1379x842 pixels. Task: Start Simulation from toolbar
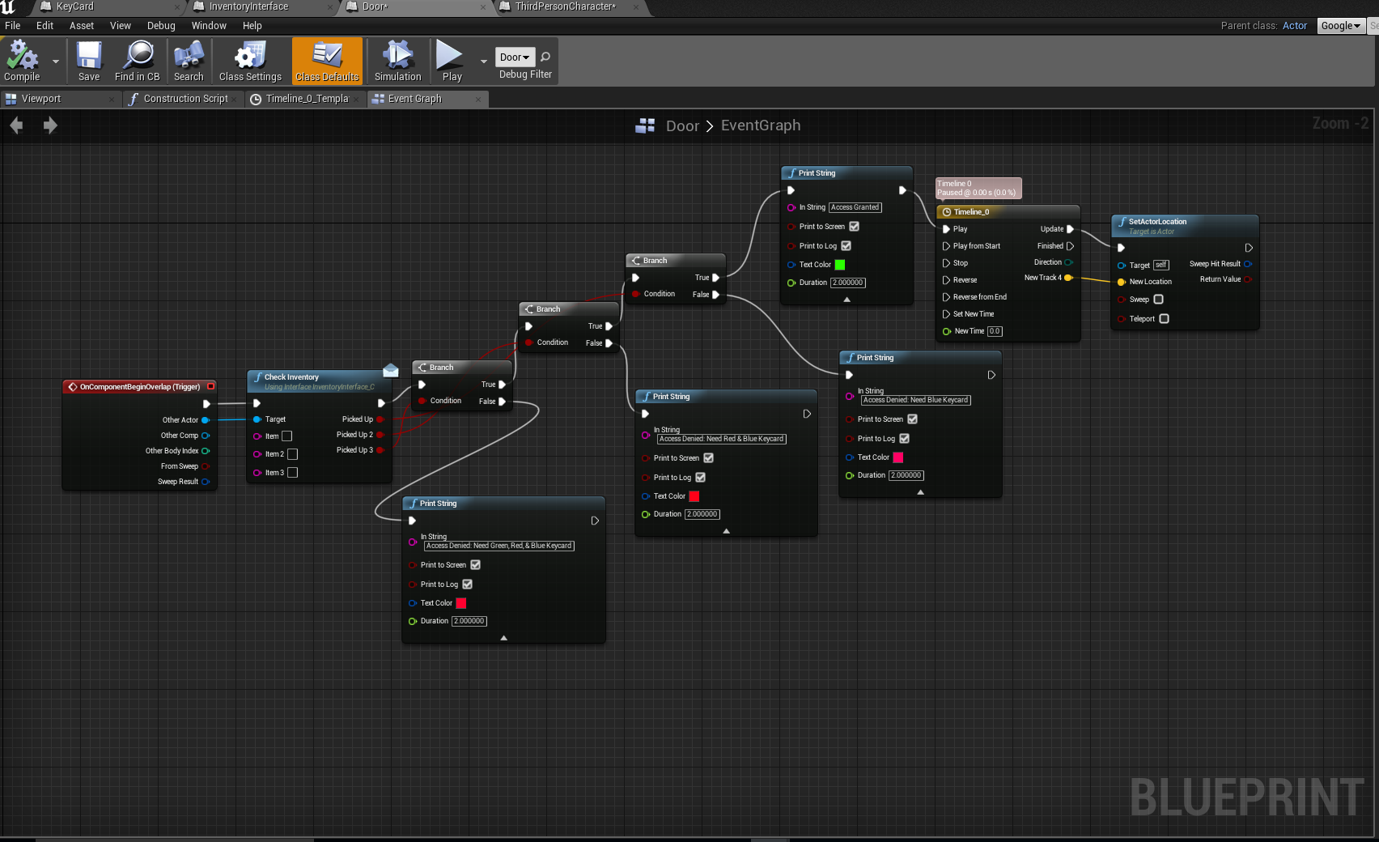[397, 60]
